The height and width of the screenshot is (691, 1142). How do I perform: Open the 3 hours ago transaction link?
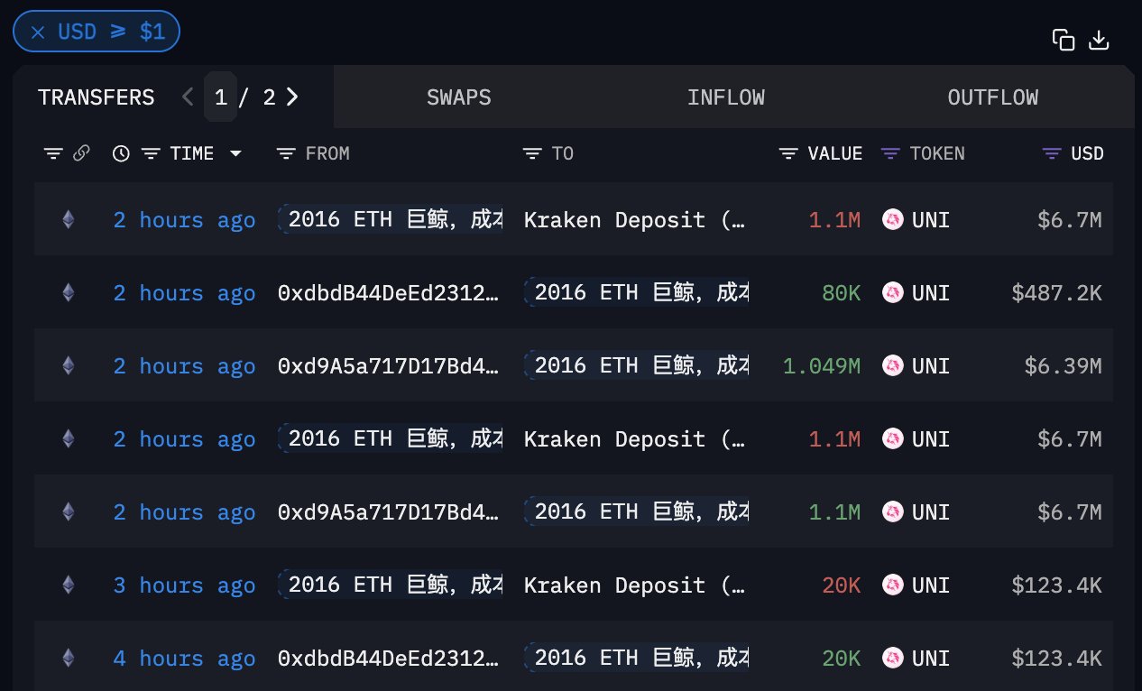[184, 585]
